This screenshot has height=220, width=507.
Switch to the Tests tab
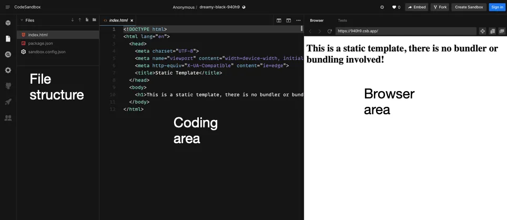coord(342,21)
